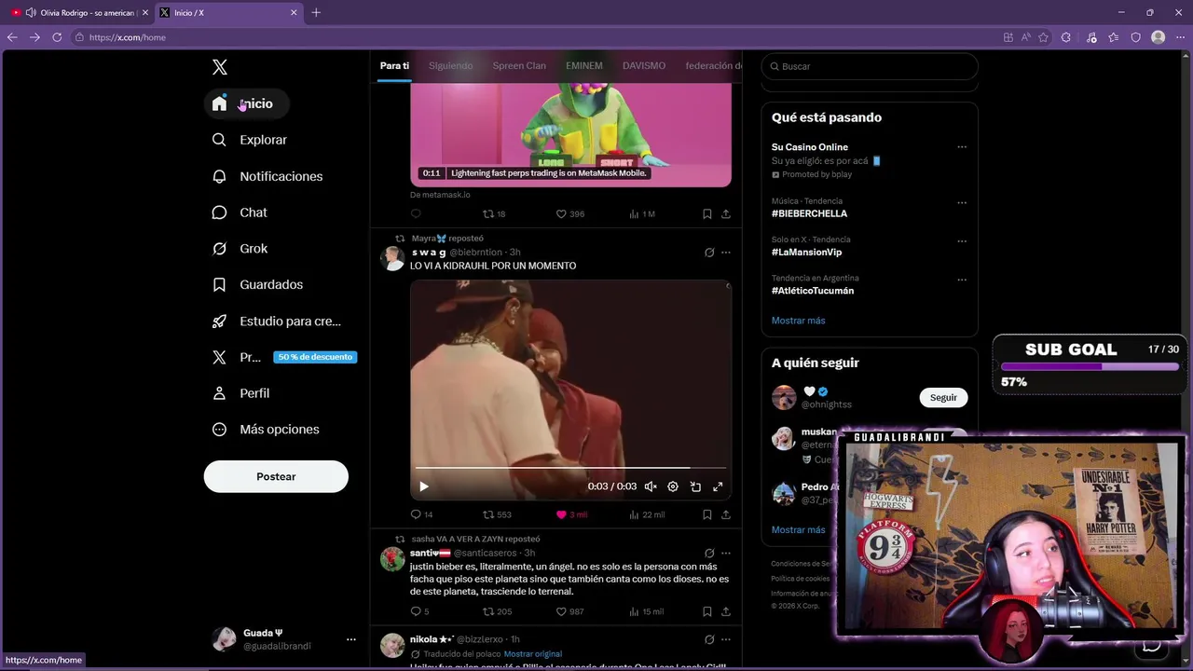Add page to browser favorites star
Image resolution: width=1193 pixels, height=671 pixels.
[x=1043, y=37]
